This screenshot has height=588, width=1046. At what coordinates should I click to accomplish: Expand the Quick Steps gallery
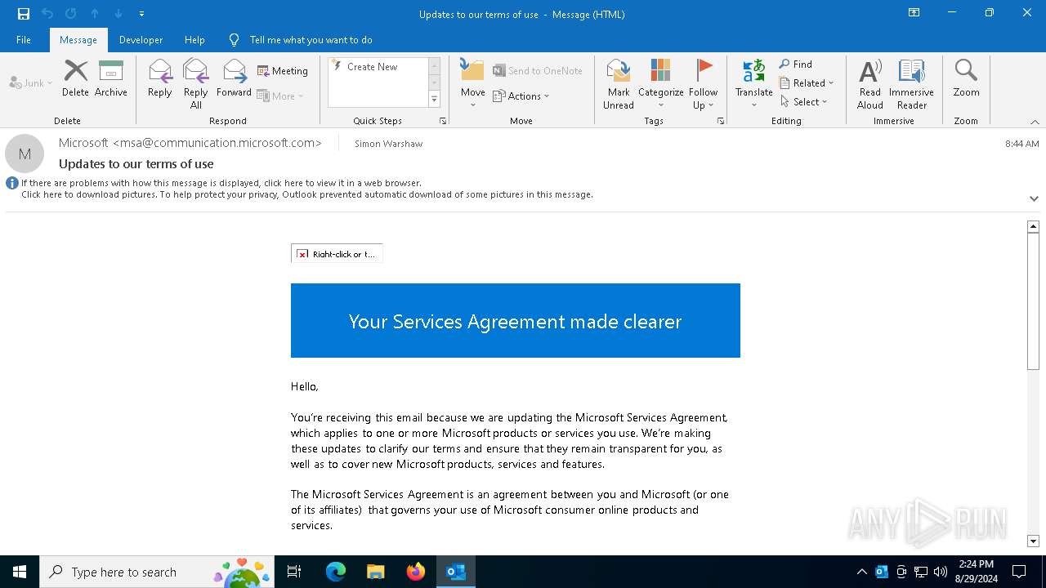[435, 100]
